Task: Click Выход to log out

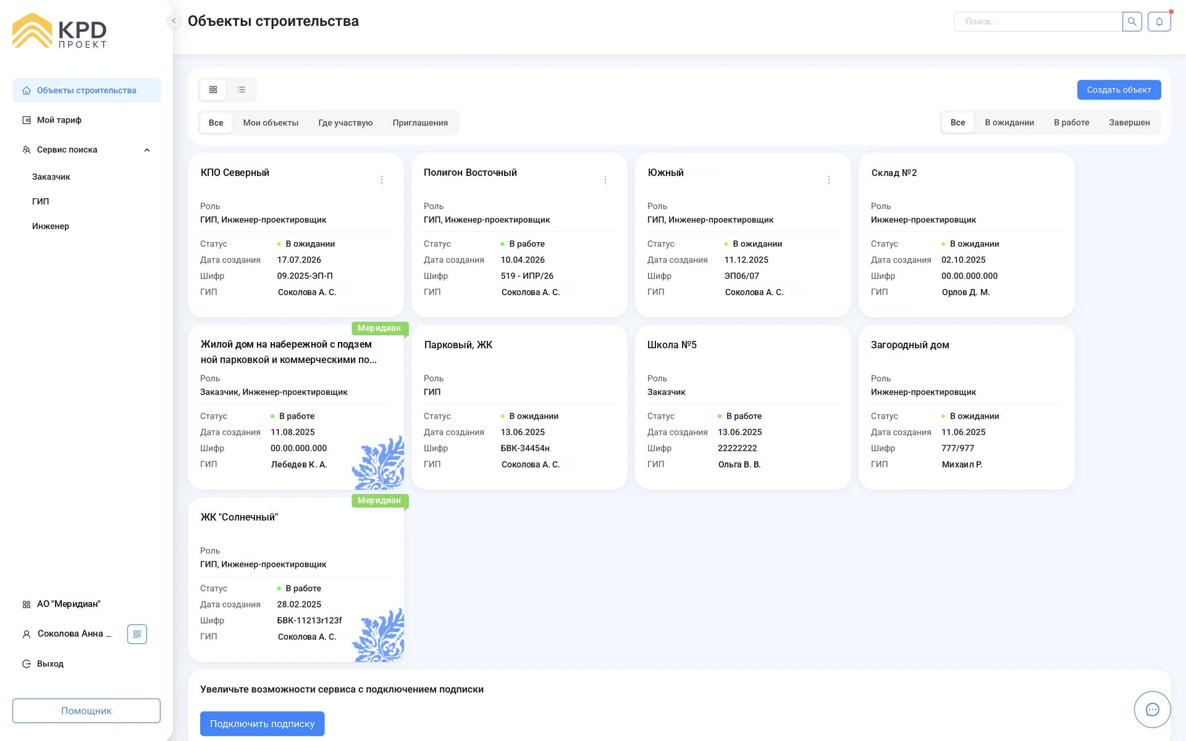Action: [x=50, y=664]
